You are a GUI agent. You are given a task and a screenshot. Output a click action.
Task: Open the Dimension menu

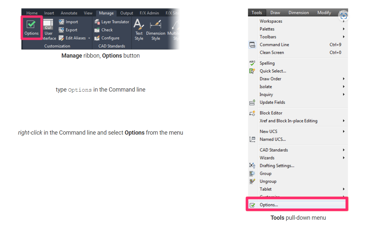[x=299, y=13]
